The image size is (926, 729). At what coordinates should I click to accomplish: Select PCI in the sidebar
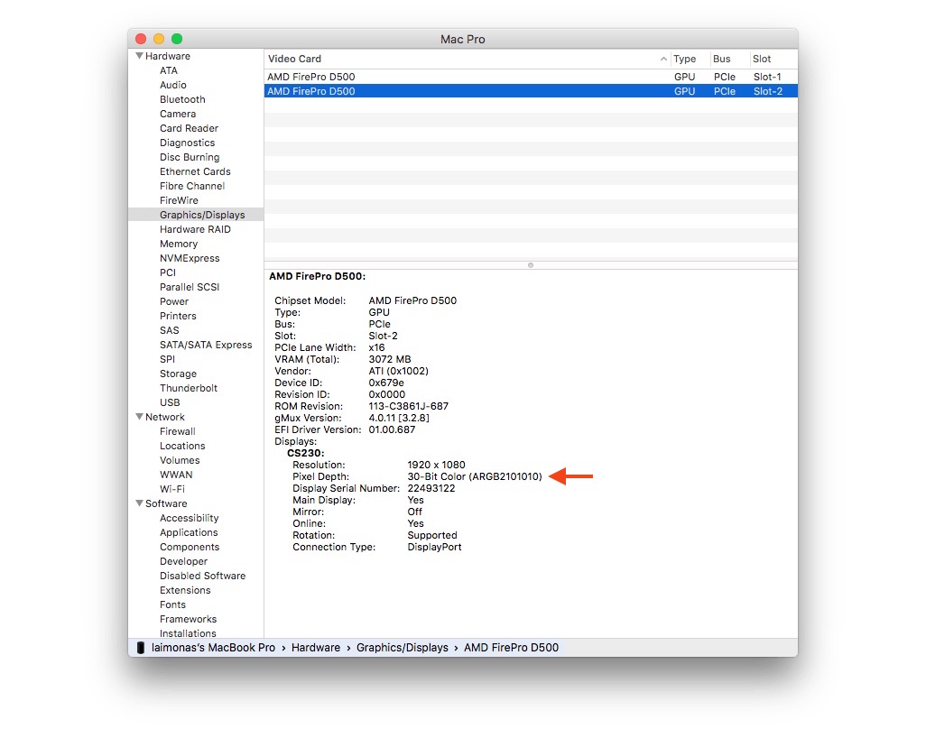tap(168, 272)
